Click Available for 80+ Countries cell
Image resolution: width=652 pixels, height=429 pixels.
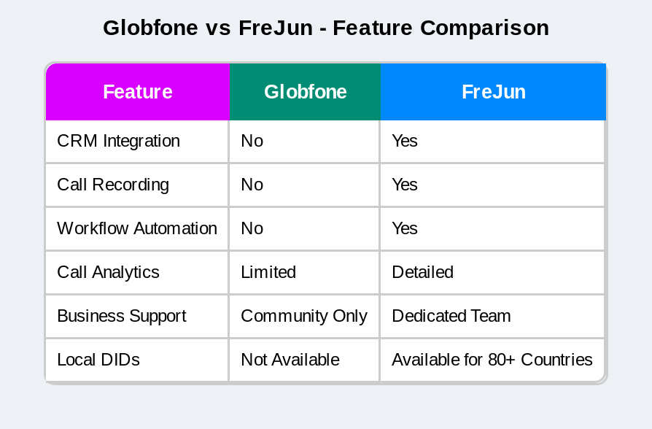492,360
